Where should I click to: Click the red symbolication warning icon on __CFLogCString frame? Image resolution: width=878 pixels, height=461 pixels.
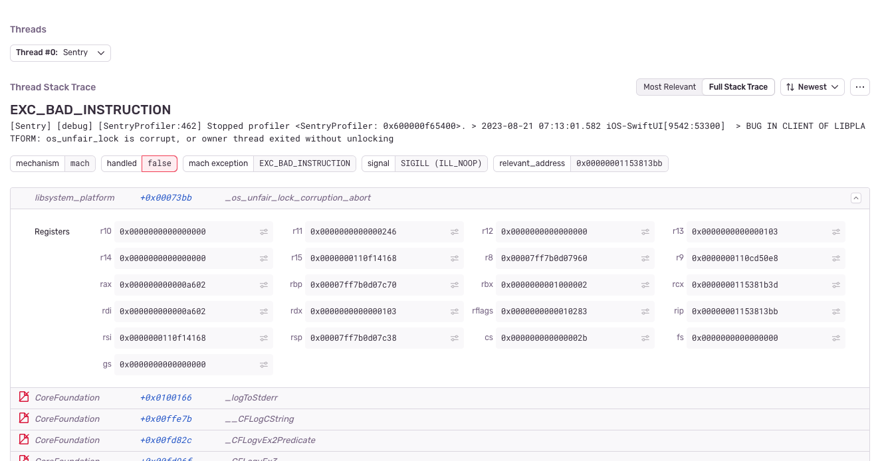click(24, 418)
